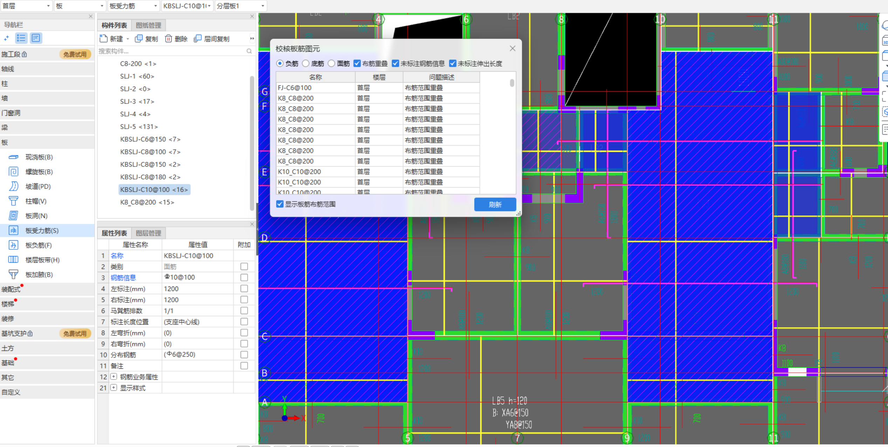This screenshot has height=447, width=888.
Task: Select the 楼层板带(H) icon
Action: click(x=13, y=260)
